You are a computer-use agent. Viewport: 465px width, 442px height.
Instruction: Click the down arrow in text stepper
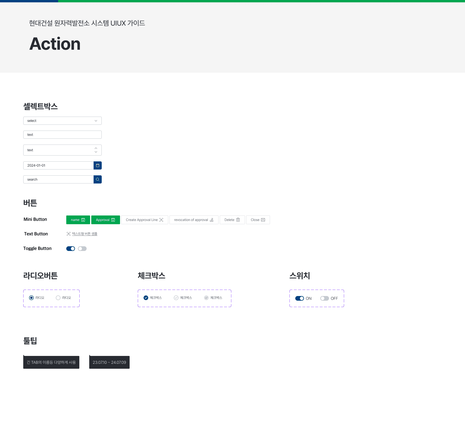tap(96, 152)
